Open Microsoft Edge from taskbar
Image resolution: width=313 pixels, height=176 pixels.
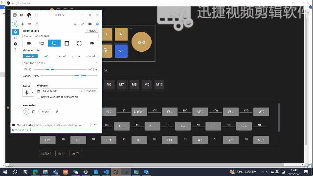35,172
